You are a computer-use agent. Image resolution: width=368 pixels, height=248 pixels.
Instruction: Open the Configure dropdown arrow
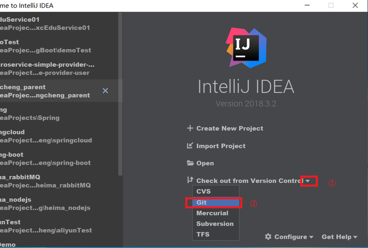(x=311, y=237)
